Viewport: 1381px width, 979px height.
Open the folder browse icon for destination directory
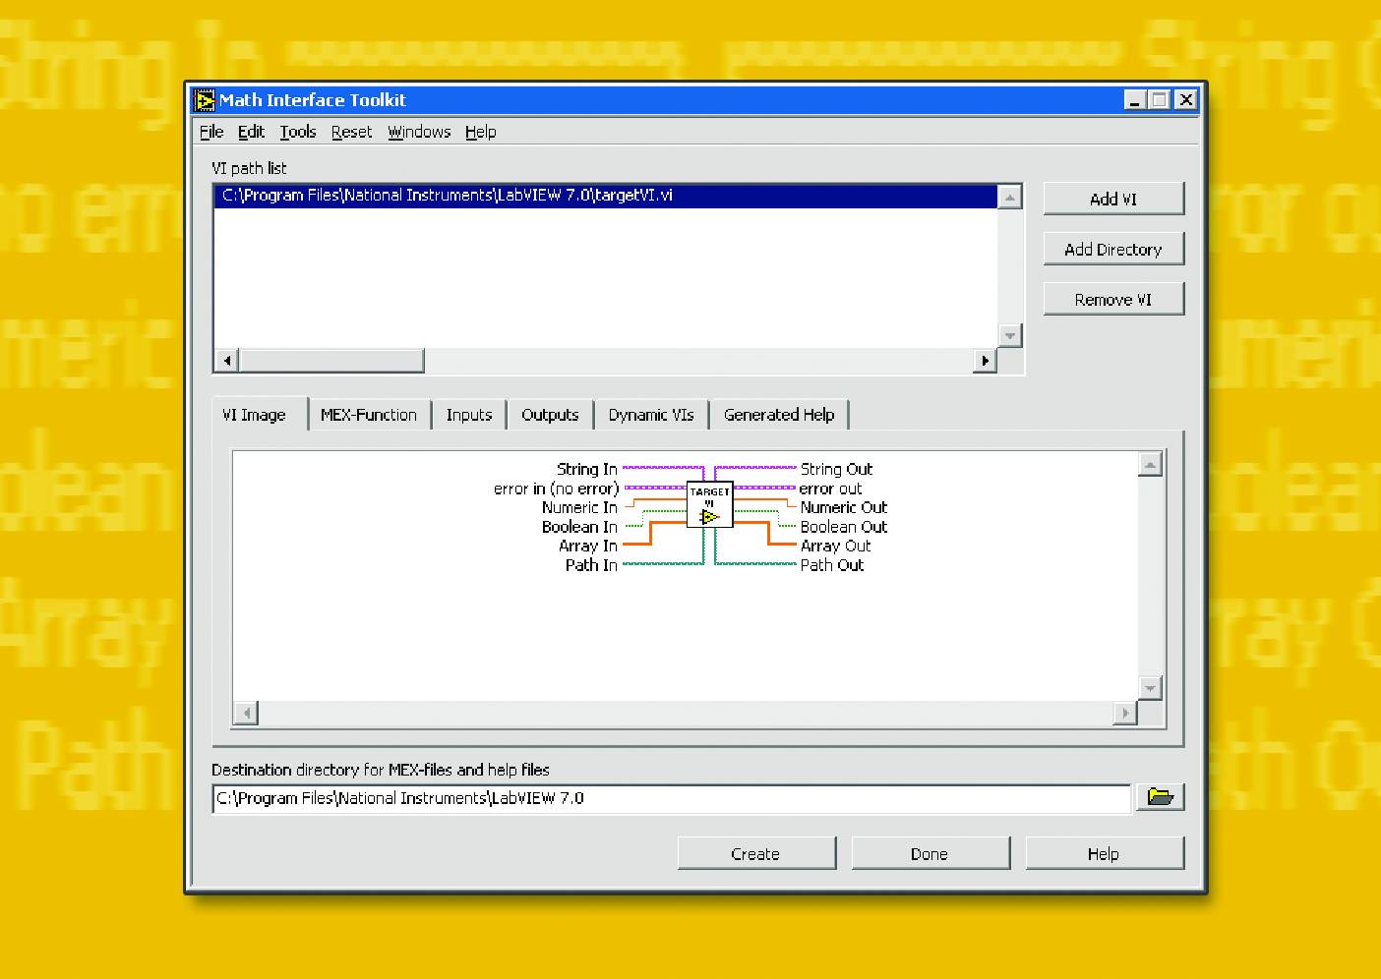coord(1161,798)
